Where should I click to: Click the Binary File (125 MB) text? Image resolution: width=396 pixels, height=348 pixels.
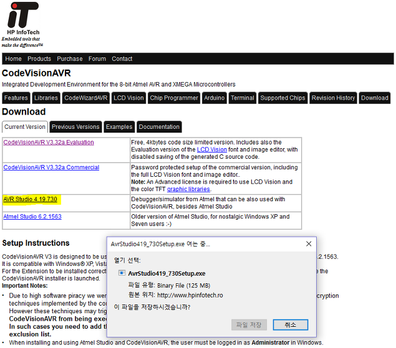point(183,286)
